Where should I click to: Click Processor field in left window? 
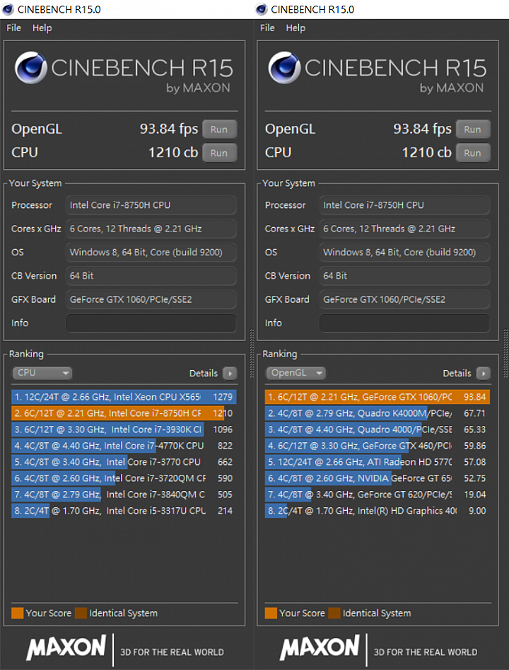pos(151,205)
